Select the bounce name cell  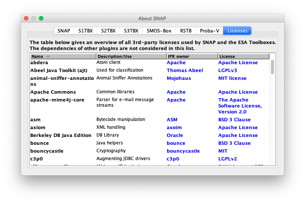click(40, 143)
